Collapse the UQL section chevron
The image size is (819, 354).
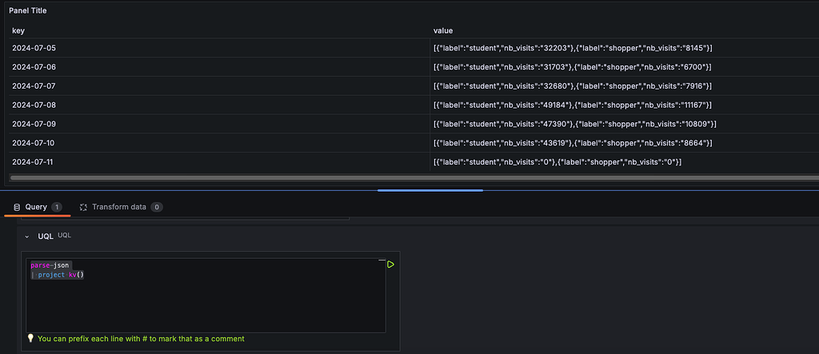[x=27, y=237]
